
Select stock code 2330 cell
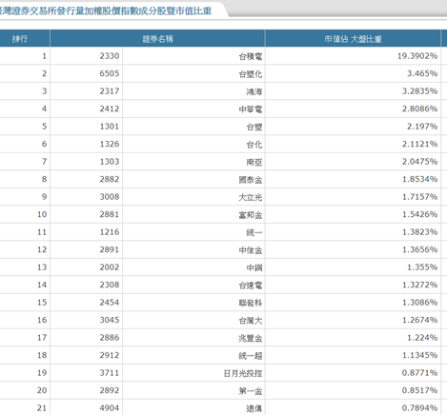86,56
